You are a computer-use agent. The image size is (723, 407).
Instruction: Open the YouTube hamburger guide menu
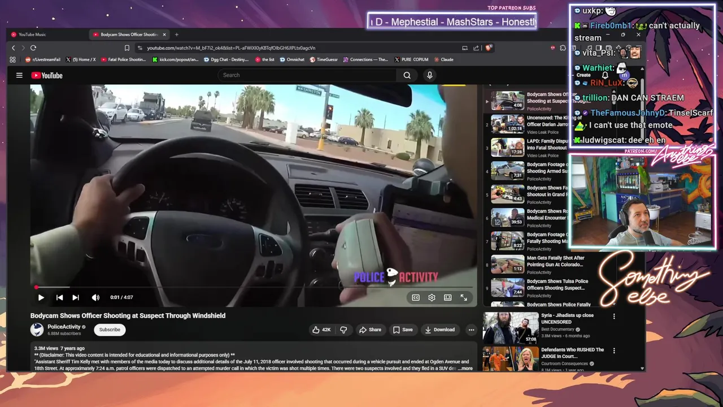19,75
